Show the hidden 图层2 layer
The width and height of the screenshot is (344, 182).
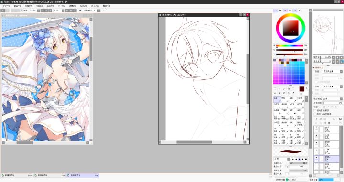coord(317,165)
